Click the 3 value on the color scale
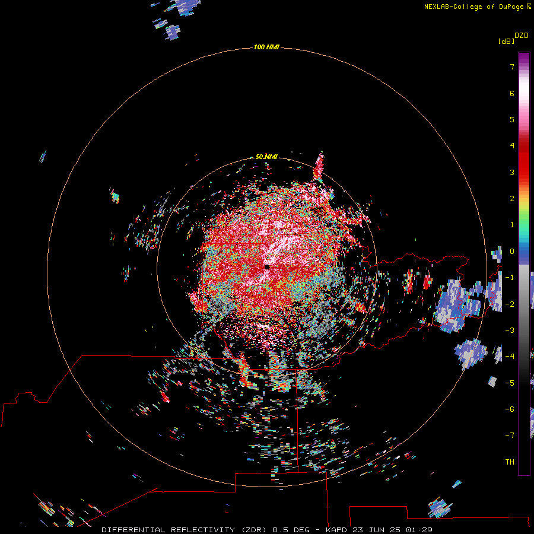534x534 pixels. (512, 172)
